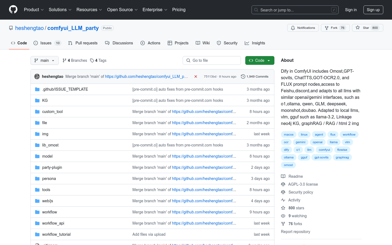The width and height of the screenshot is (392, 245).
Task: Click heshengtao's avatar in the commit row
Action: click(37, 76)
